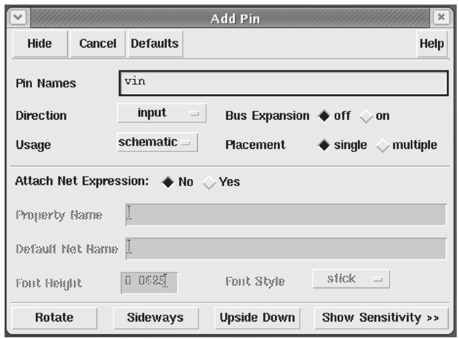Choose single Placement option
Screen dimensions: 459x339
click(x=323, y=145)
